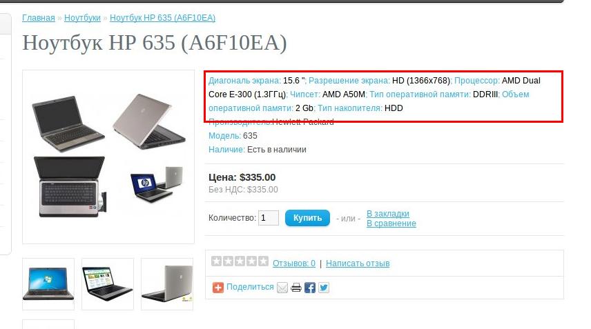Rate the product with the fifth star

coord(263,261)
